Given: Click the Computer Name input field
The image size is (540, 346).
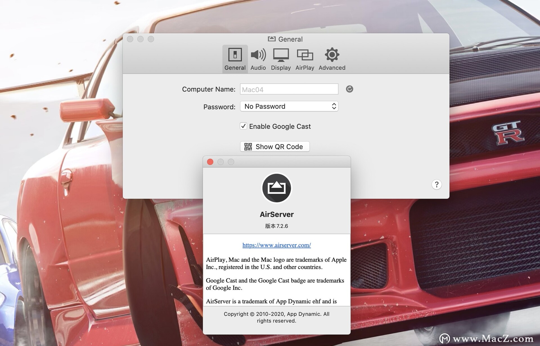Looking at the screenshot, I should coord(289,89).
